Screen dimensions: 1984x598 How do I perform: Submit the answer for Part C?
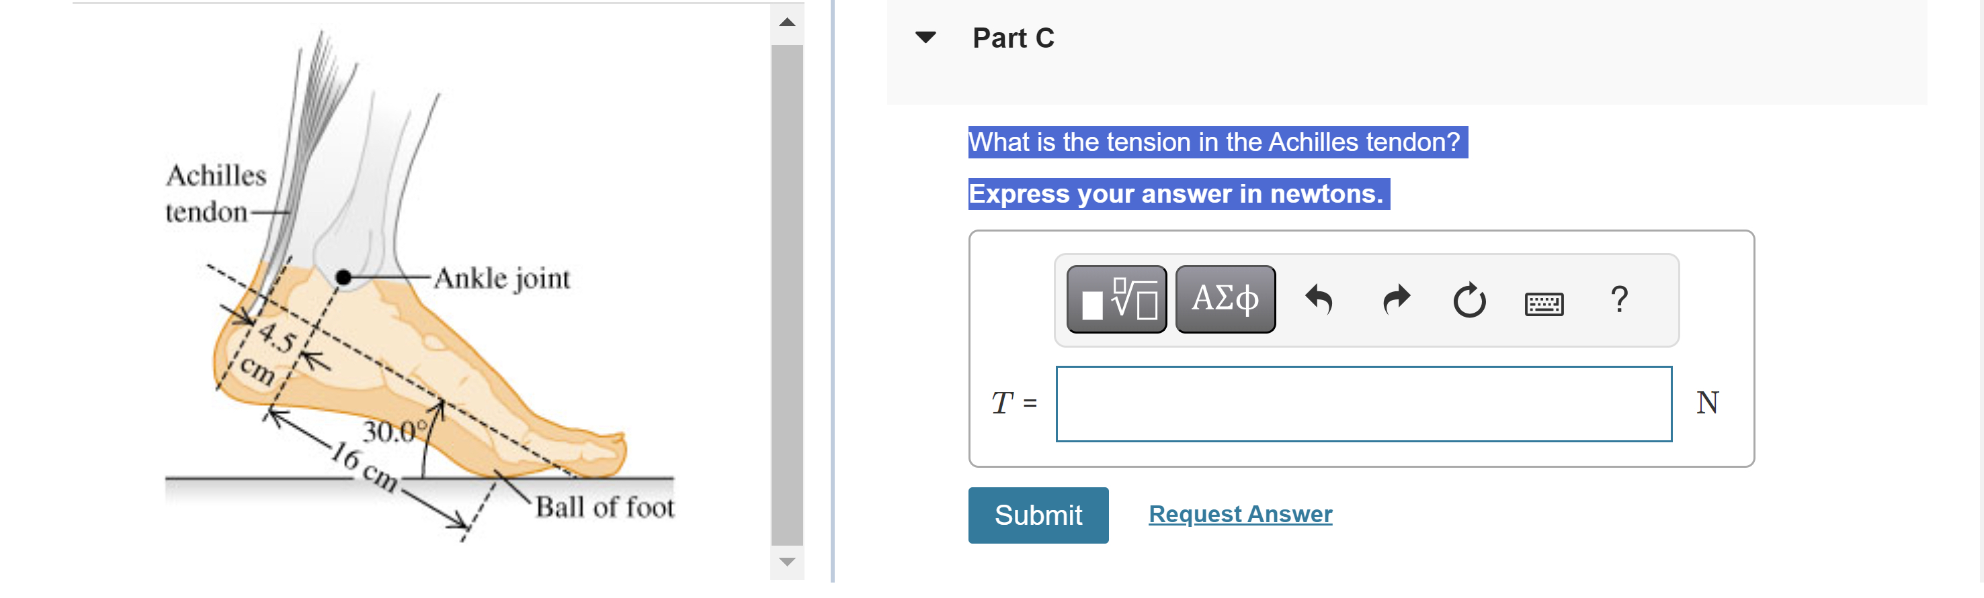coord(1038,515)
